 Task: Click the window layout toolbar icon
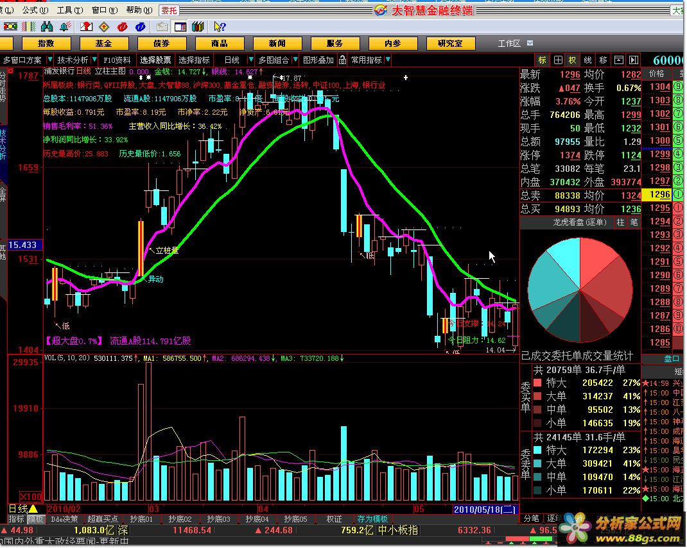point(180,27)
